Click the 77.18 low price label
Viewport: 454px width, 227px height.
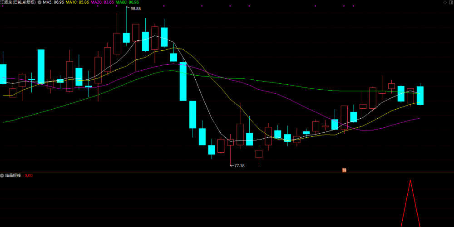[239, 166]
